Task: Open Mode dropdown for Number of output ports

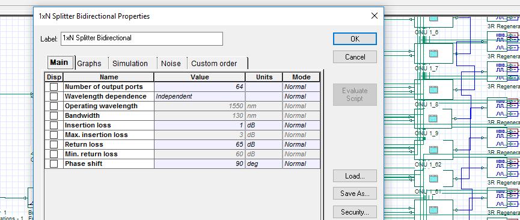Action: point(301,87)
